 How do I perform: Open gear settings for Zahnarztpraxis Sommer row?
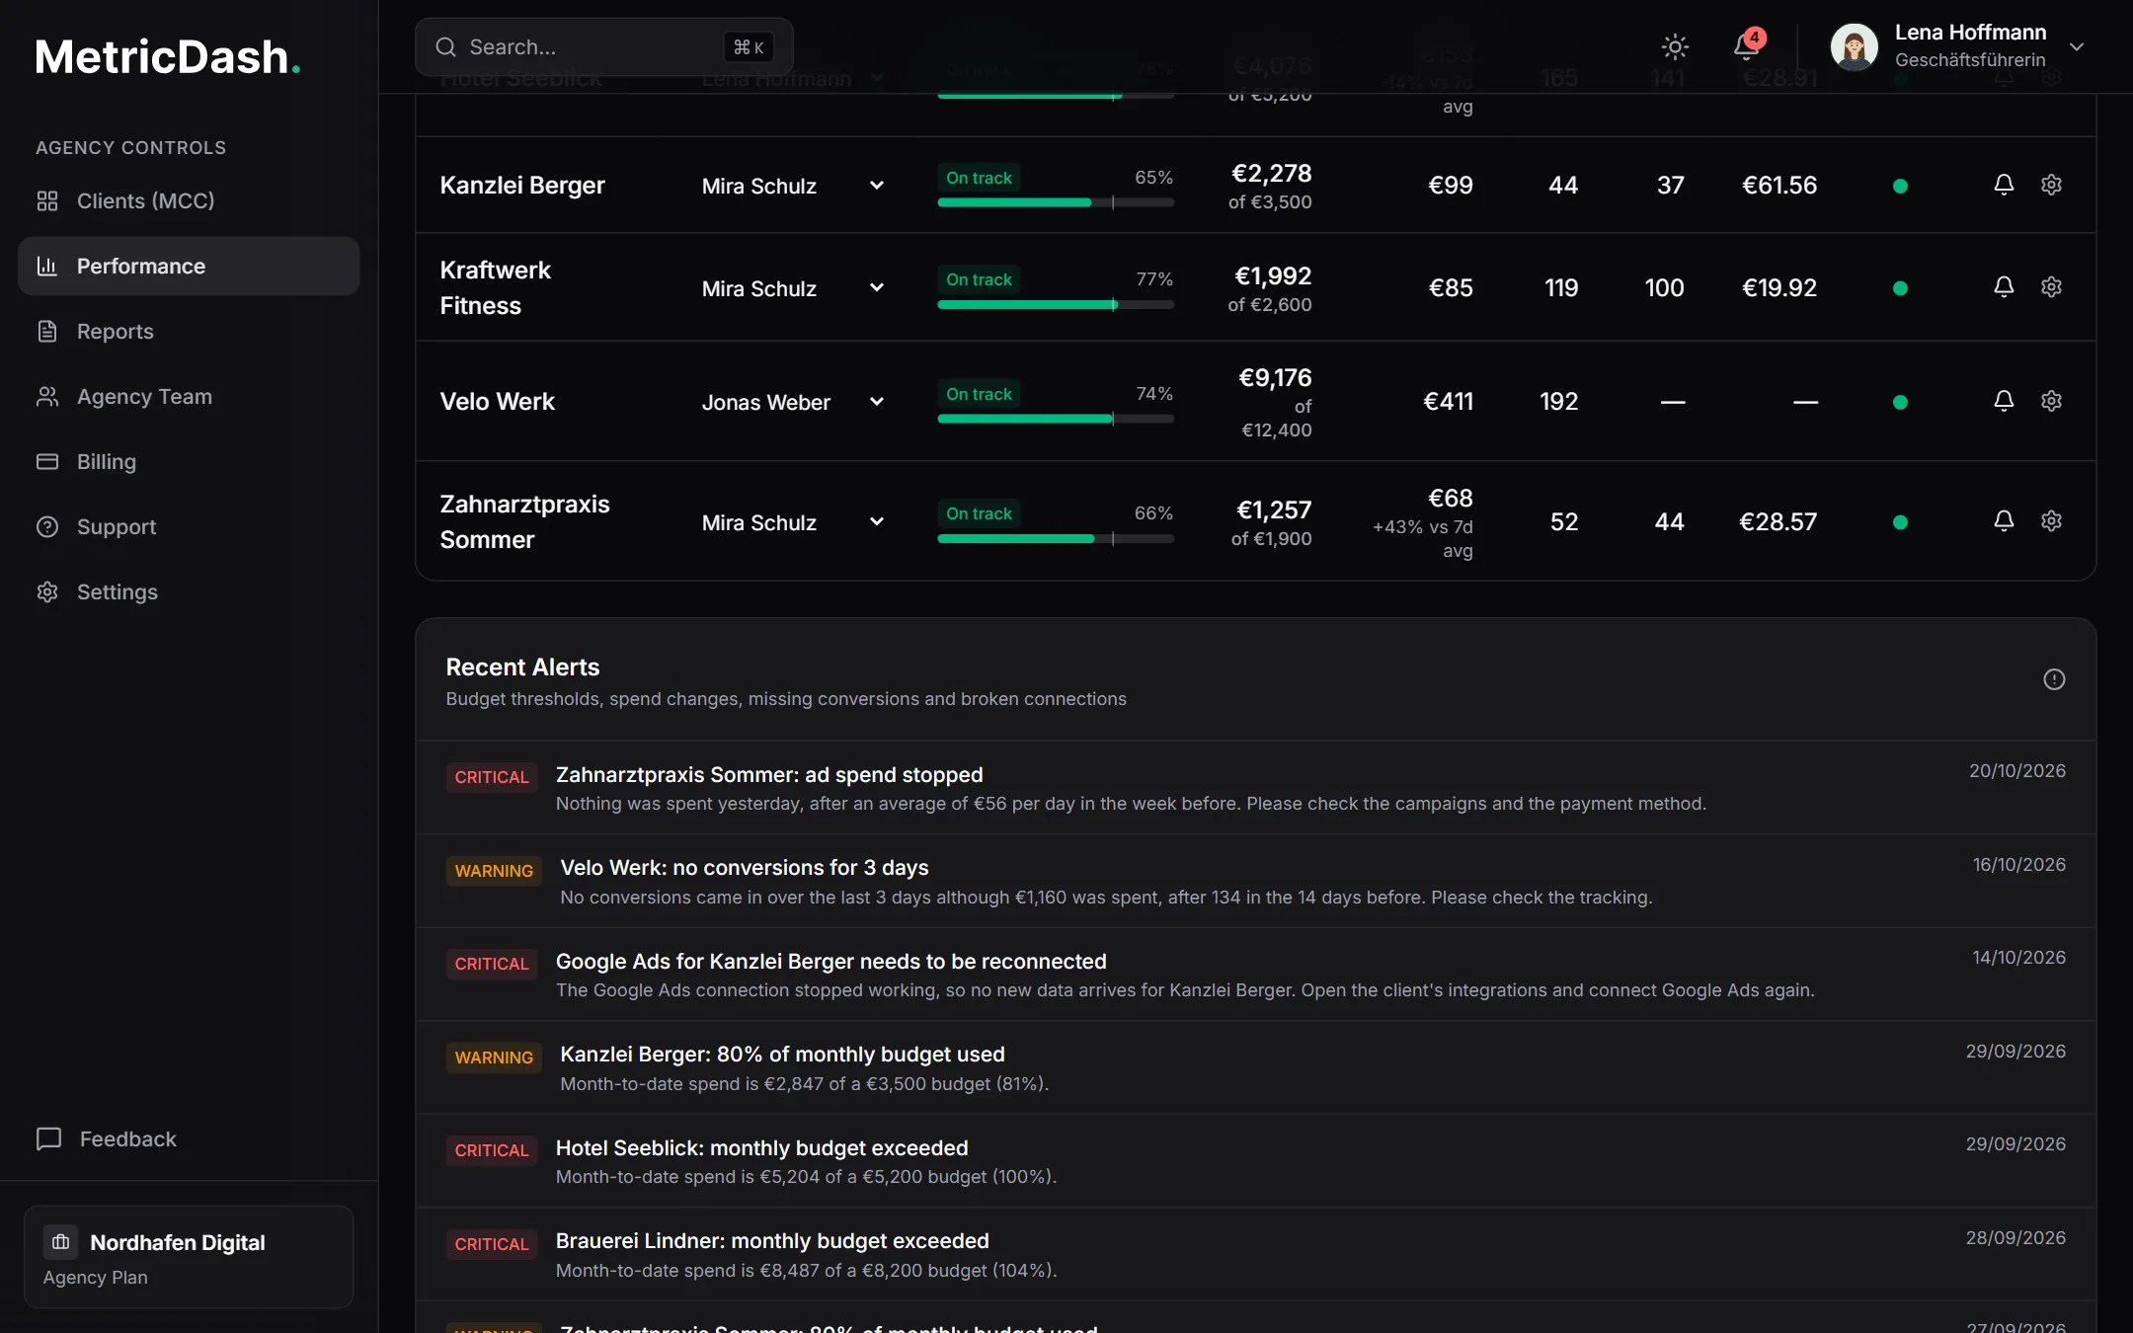tap(2051, 521)
